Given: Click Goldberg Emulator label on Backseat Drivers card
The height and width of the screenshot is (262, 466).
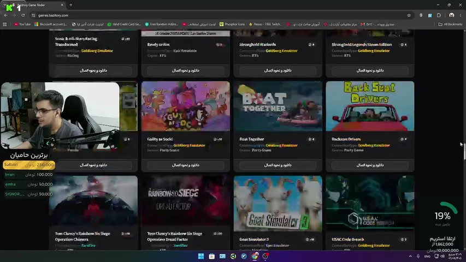Looking at the screenshot, I should pos(374,145).
